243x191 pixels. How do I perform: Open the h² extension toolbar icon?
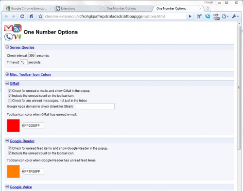point(199,16)
